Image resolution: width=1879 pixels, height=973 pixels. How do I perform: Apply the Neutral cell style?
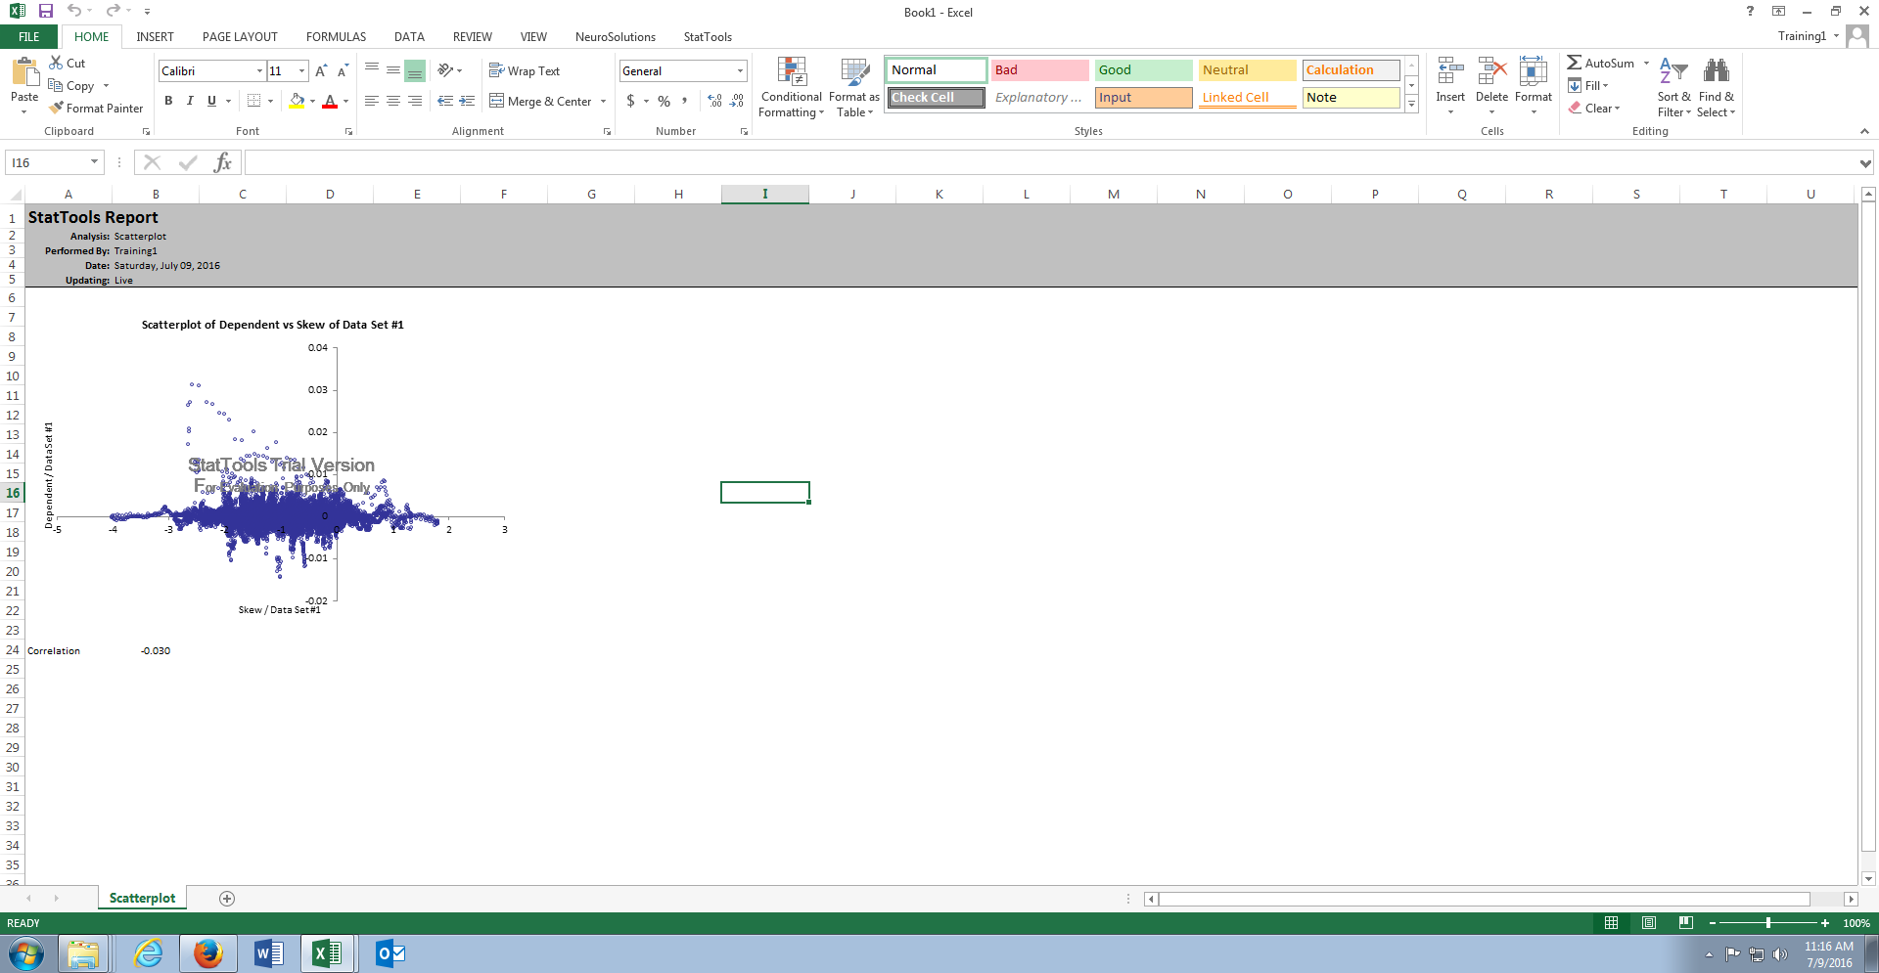(x=1247, y=69)
